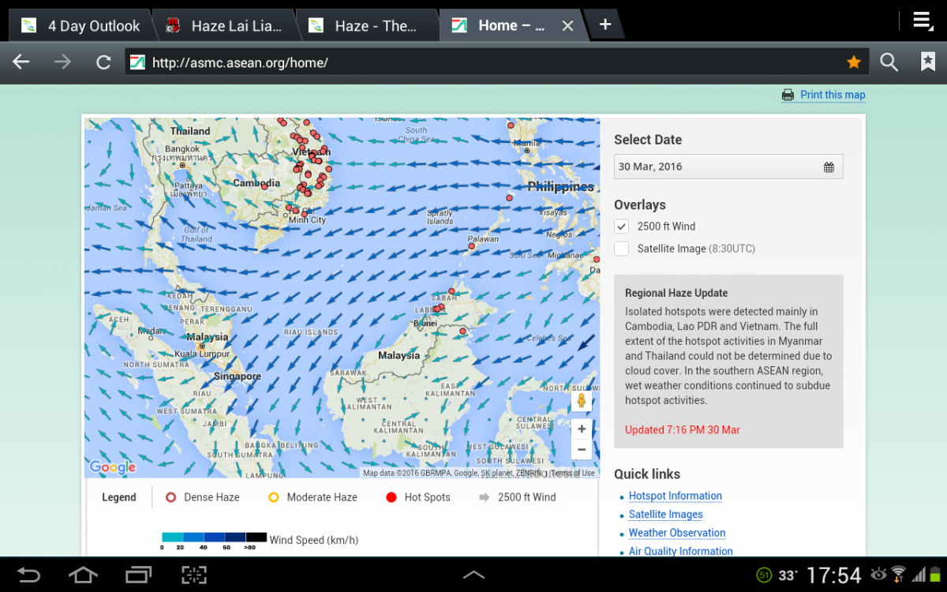
Task: Open the bookmarks list icon
Action: pos(927,62)
